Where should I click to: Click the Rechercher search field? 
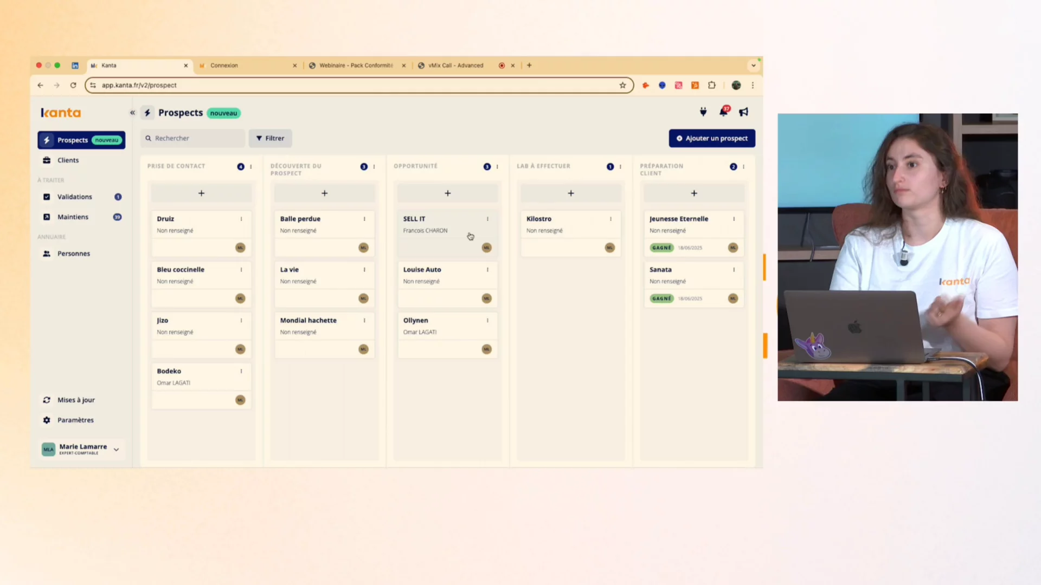pyautogui.click(x=193, y=138)
